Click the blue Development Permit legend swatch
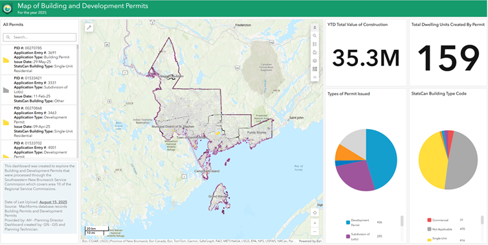The width and height of the screenshot is (488, 245). pyautogui.click(x=348, y=222)
